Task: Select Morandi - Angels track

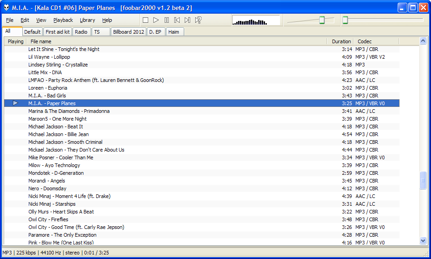Action: click(x=202, y=181)
